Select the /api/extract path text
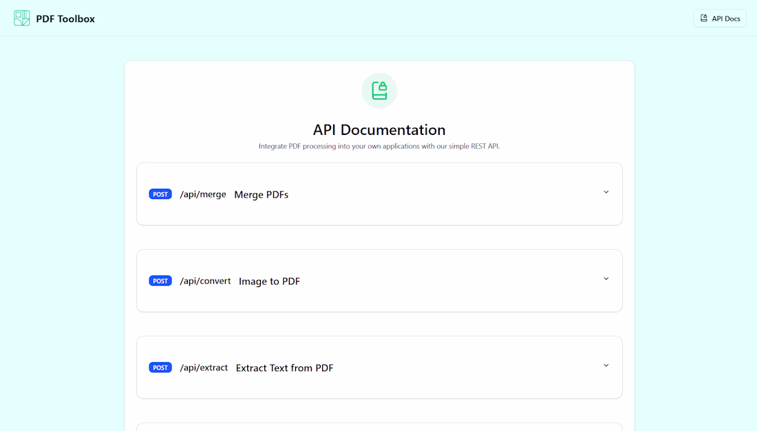The width and height of the screenshot is (757, 431). pos(204,368)
